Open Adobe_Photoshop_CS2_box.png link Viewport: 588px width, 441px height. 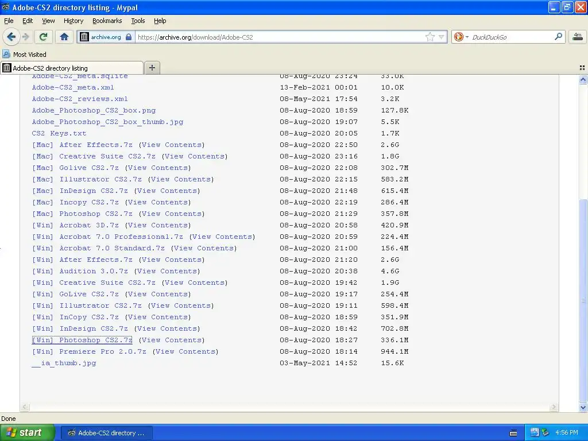[94, 110]
